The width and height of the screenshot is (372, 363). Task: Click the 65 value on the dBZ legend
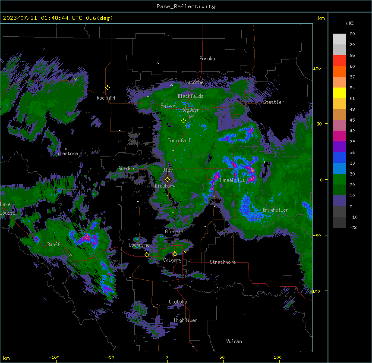[x=352, y=56]
